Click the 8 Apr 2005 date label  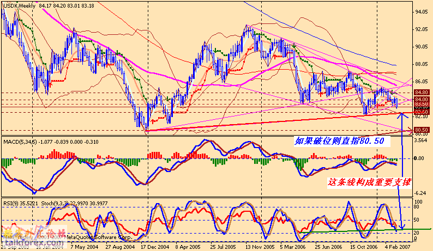pyautogui.click(x=188, y=247)
